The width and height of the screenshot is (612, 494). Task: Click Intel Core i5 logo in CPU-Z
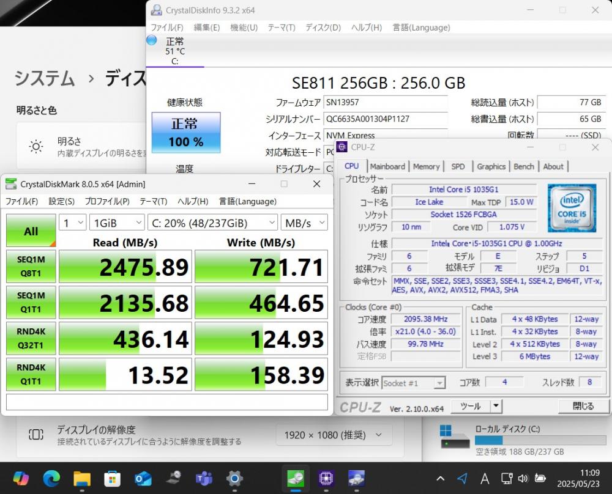coord(572,208)
